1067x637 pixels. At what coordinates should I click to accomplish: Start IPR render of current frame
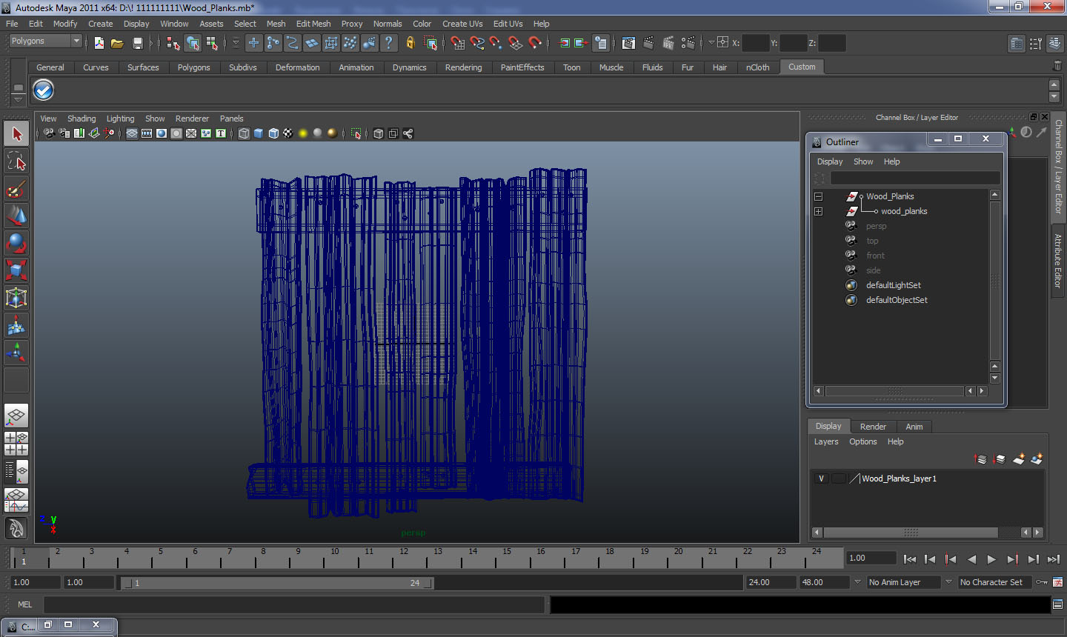click(x=668, y=43)
